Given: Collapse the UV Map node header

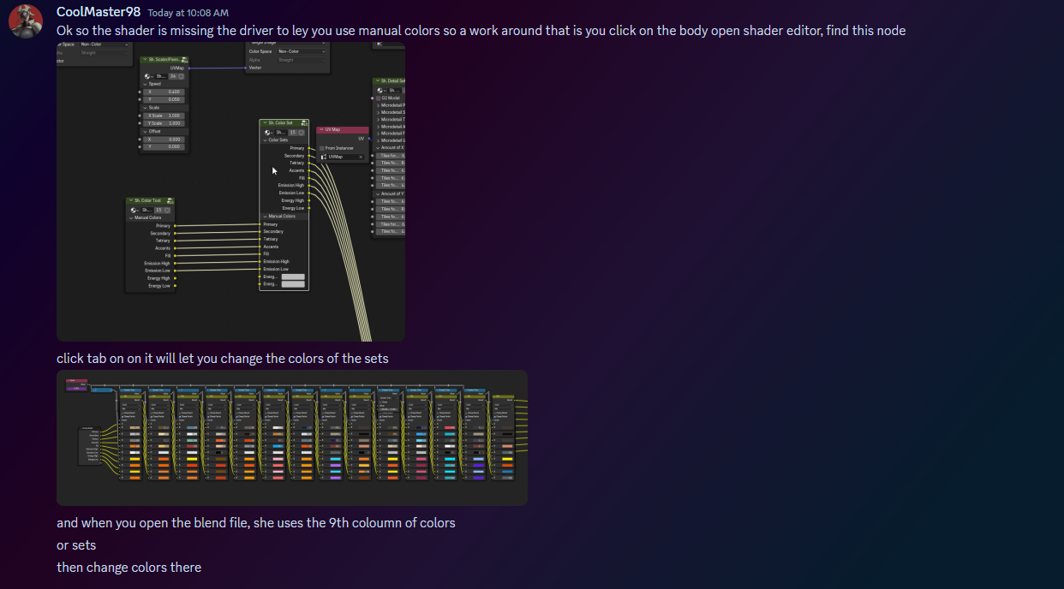Looking at the screenshot, I should pos(321,129).
